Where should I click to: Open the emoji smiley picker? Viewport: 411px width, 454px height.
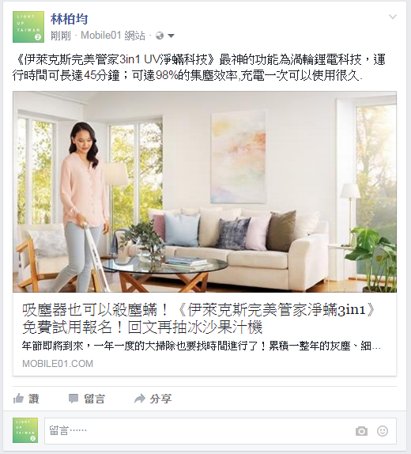[x=383, y=431]
